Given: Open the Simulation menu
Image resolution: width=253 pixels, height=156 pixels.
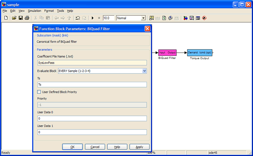Looking at the screenshot, I should [34, 11].
